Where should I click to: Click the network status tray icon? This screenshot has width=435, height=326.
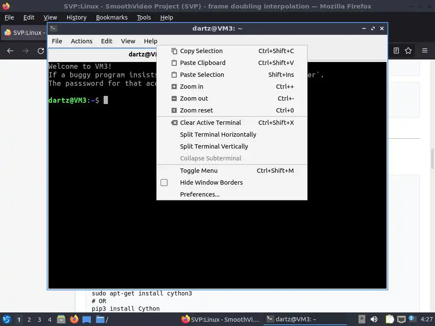click(401, 319)
